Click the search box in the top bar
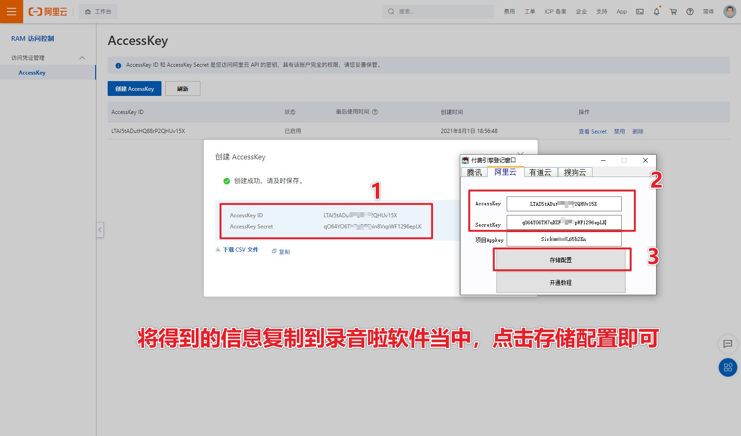The height and width of the screenshot is (436, 741). 438,12
